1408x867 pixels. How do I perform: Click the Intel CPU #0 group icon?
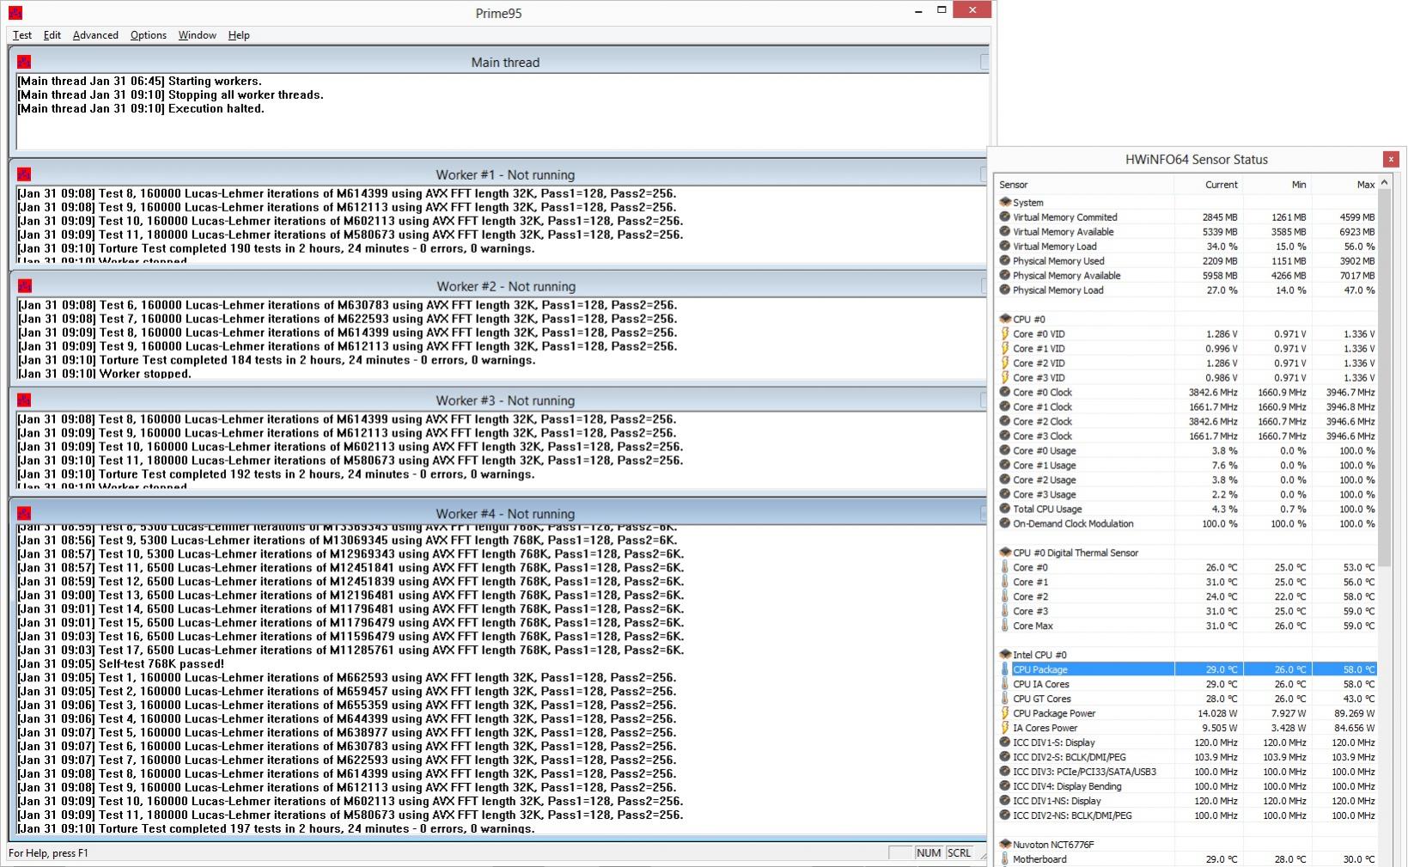tap(1005, 655)
